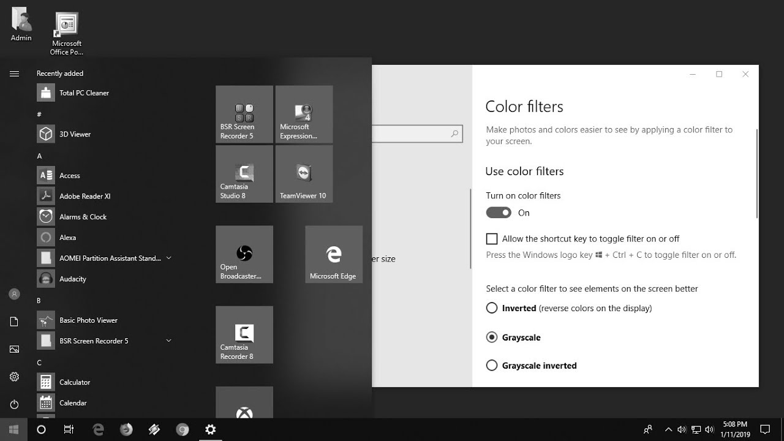The width and height of the screenshot is (784, 441).
Task: Open Pictures from Start sidebar
Action: [x=14, y=349]
